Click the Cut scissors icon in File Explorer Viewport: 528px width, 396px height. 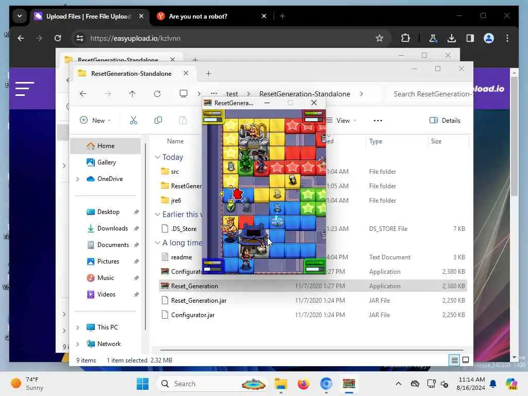(134, 120)
